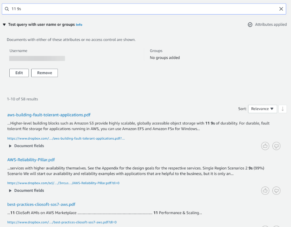The width and height of the screenshot is (291, 227).
Task: Click the Attributes applied checkmark icon
Action: coord(250,25)
